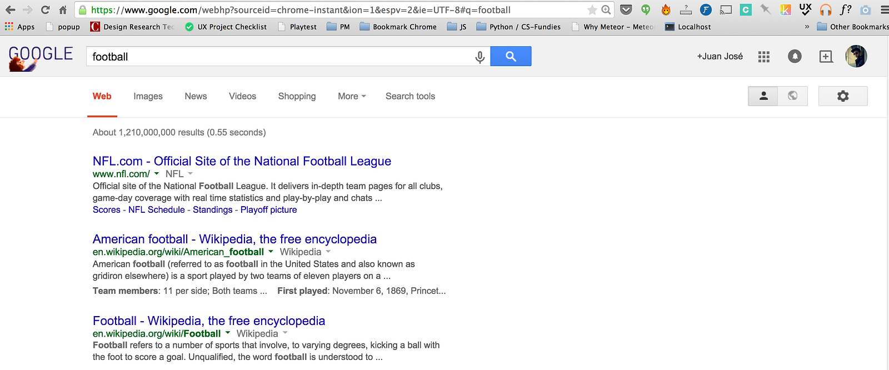Screen dimensions: 889x370
Task: Click the football search input field
Action: click(278, 57)
